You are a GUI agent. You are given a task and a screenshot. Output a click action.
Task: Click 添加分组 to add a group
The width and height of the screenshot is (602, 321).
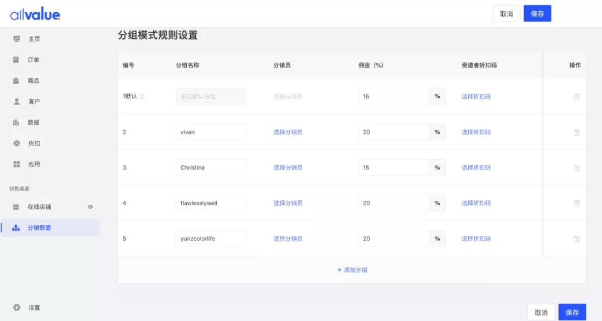click(x=351, y=269)
